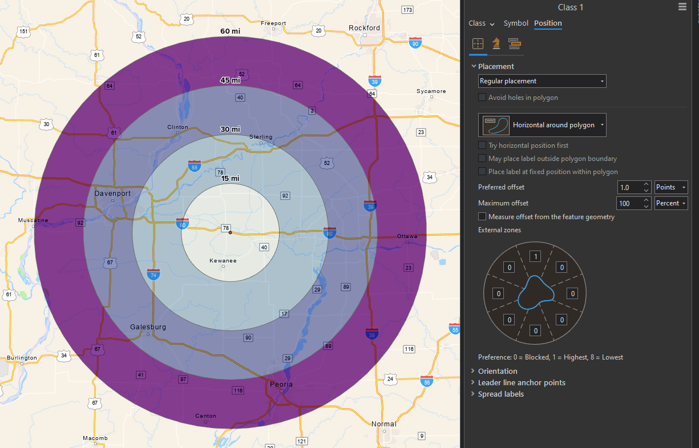Open the Class dropdown menu
699x448 pixels.
tap(481, 23)
